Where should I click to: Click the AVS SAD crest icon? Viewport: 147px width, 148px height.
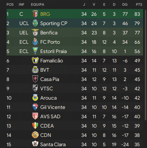35,116
